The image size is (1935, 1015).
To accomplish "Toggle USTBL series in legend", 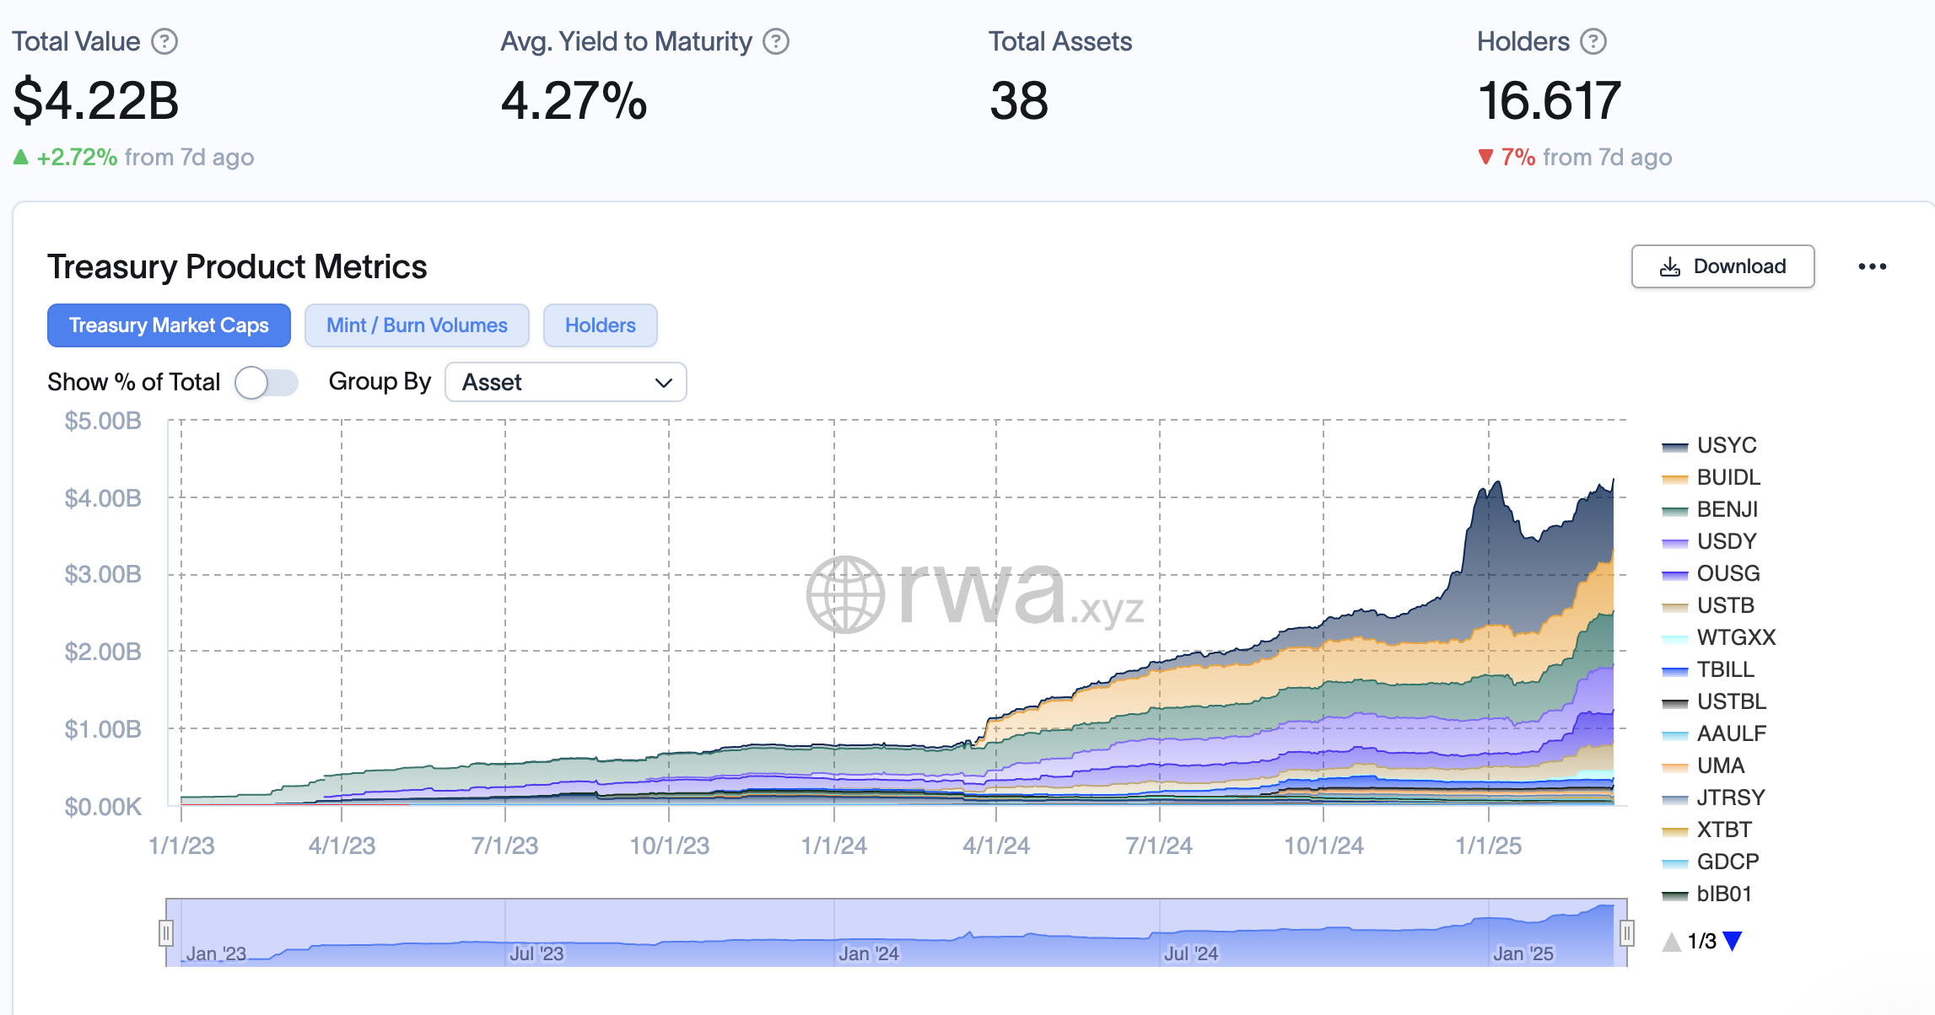I will click(1715, 701).
